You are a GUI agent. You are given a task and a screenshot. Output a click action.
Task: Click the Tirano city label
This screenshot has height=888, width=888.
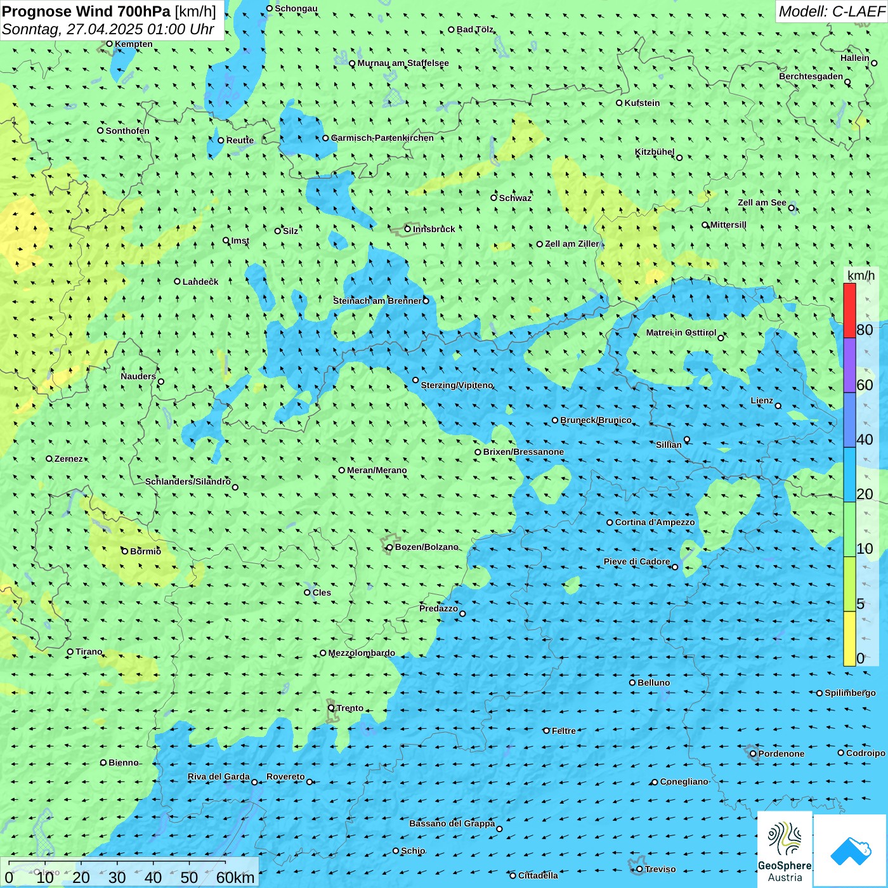pos(89,651)
